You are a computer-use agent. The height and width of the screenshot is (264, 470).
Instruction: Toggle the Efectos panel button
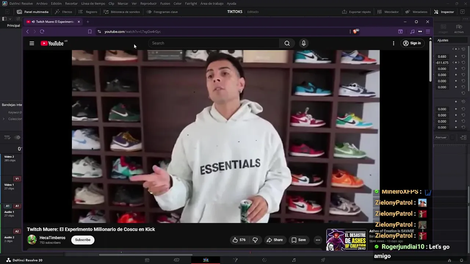[x=64, y=12]
